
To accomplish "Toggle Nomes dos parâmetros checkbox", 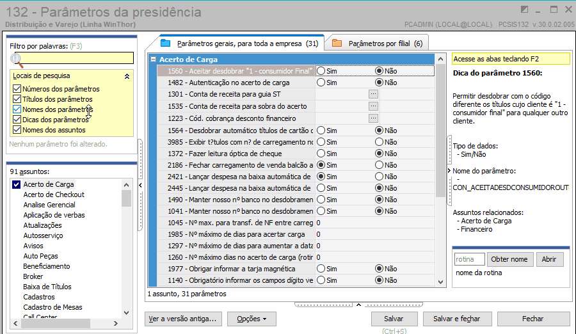I will tap(17, 109).
